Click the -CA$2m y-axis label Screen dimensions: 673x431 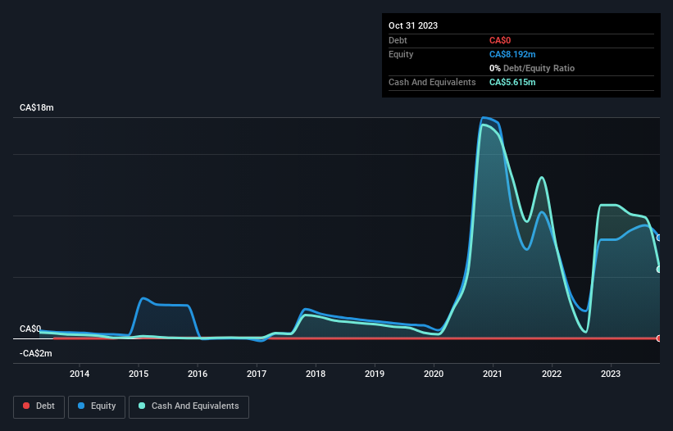click(35, 353)
